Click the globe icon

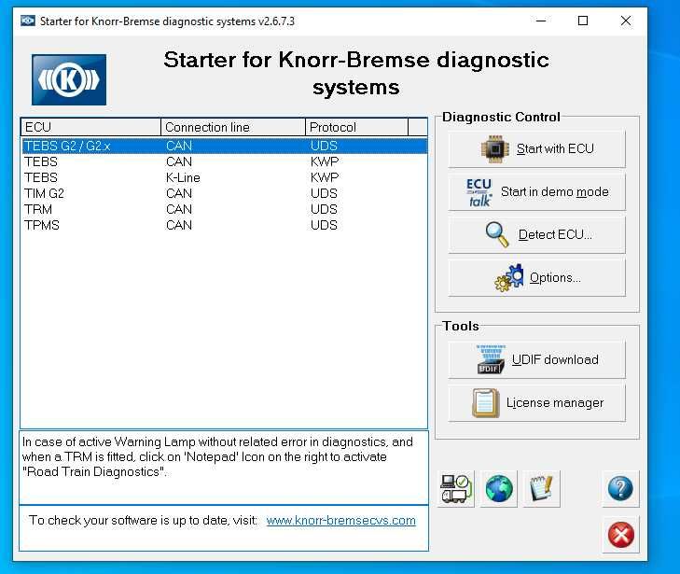point(499,488)
